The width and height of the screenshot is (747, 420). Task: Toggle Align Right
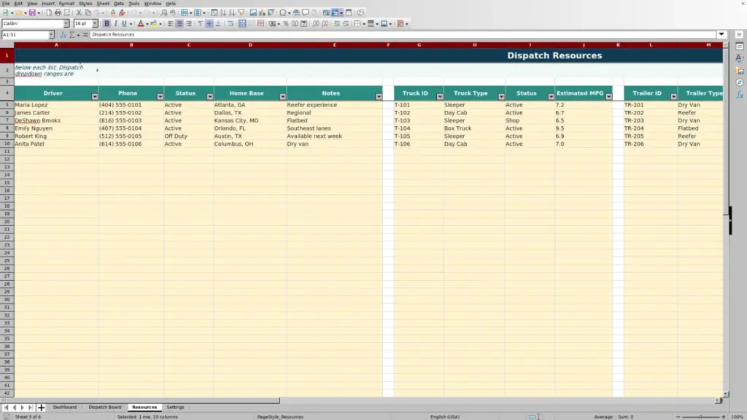189,23
